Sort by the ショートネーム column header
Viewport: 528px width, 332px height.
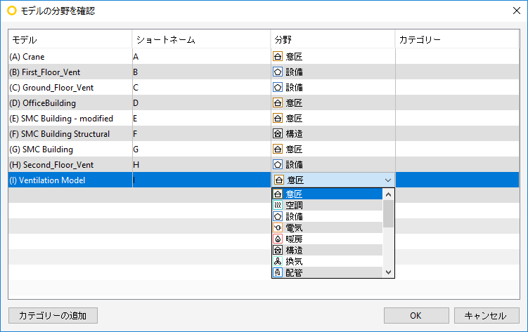pos(201,39)
